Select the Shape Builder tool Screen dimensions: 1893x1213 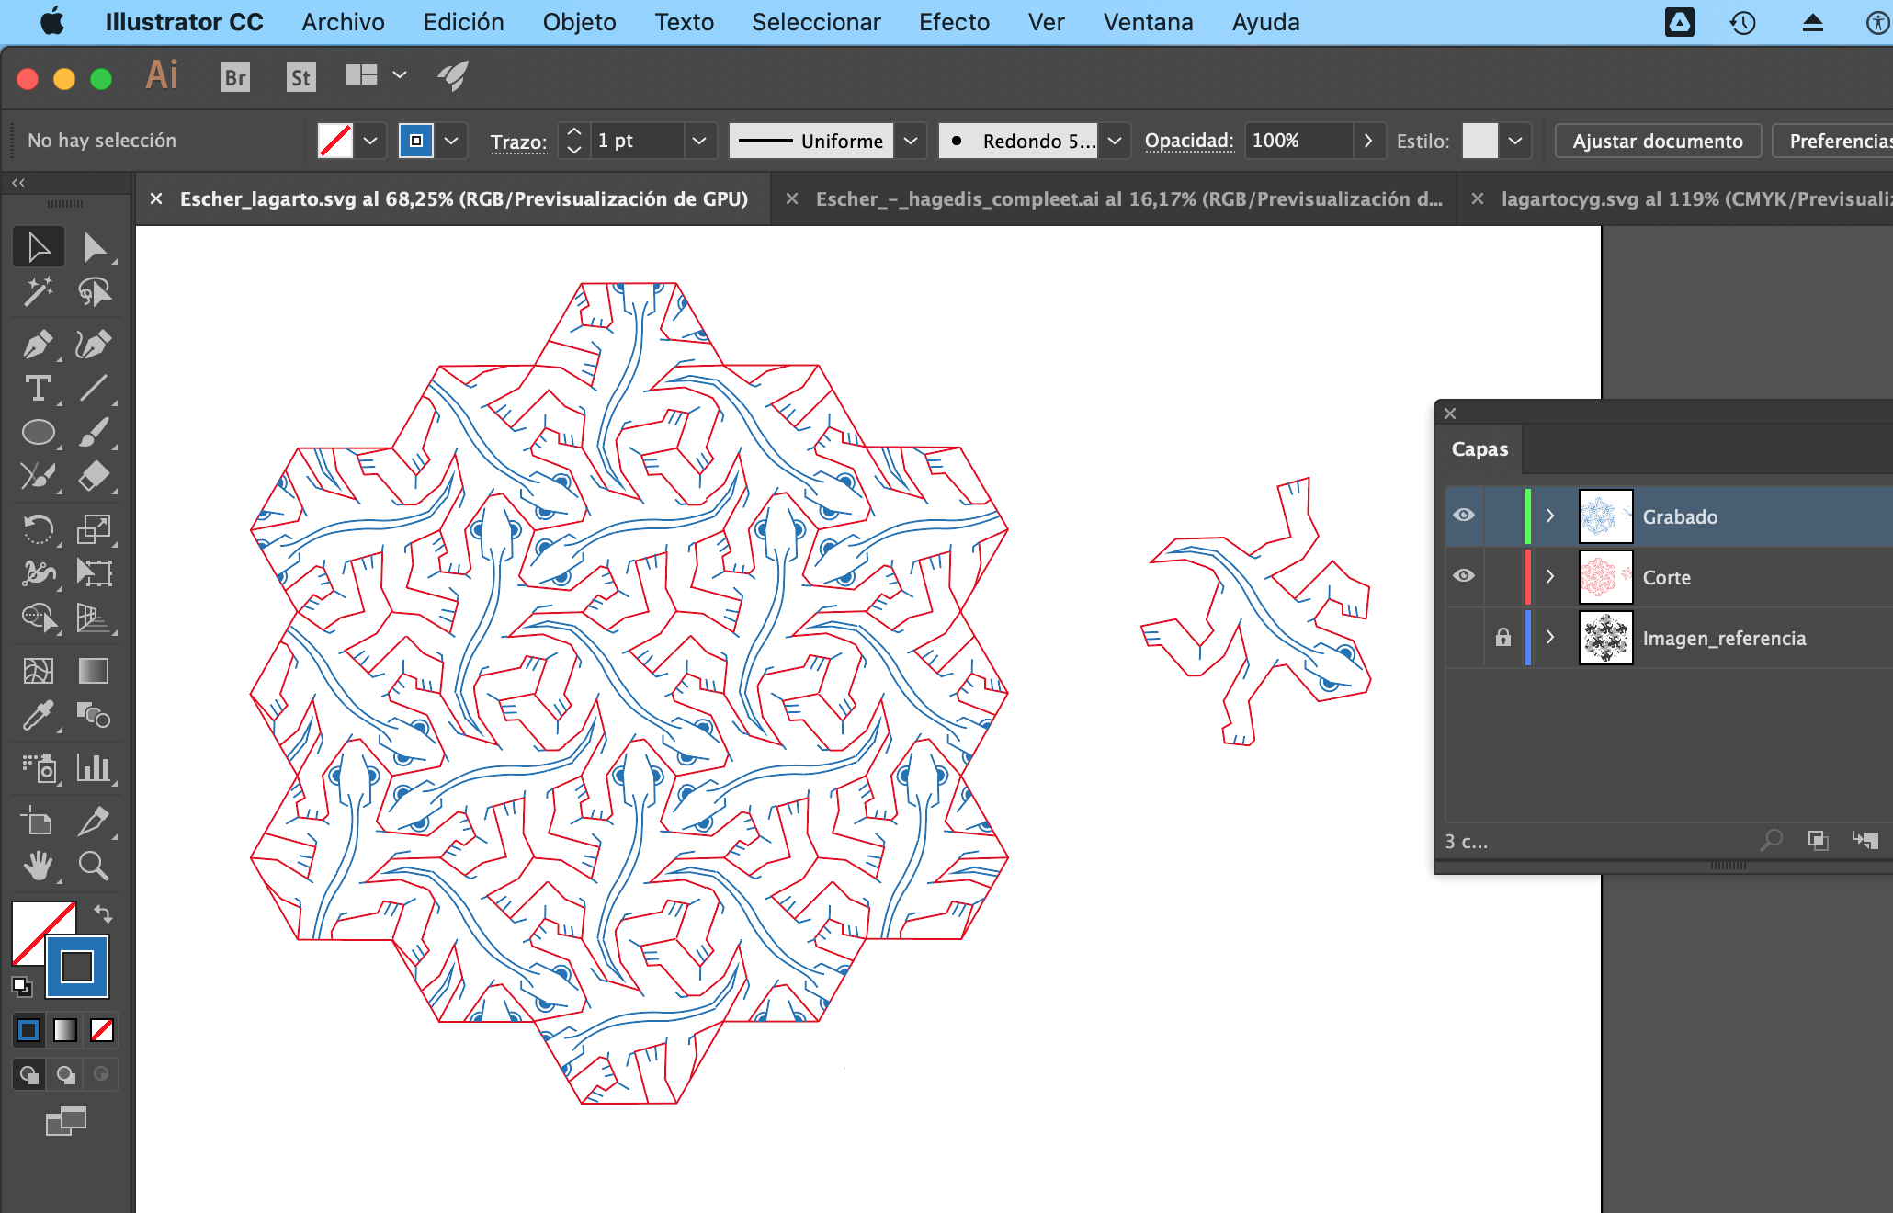point(39,618)
